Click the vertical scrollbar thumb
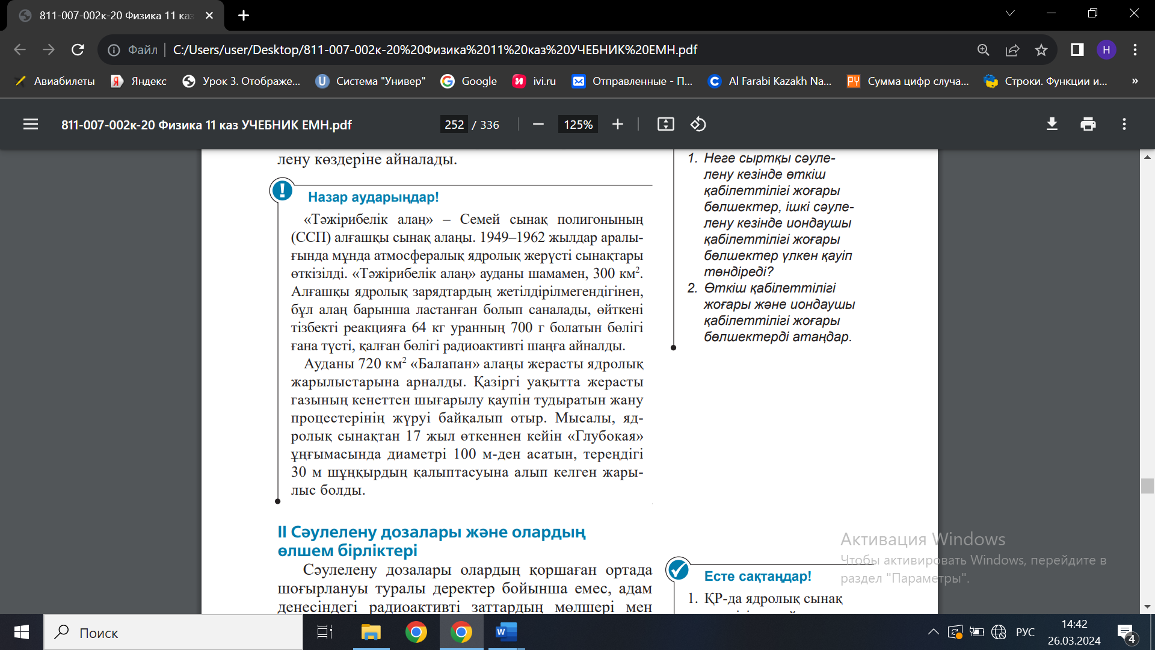The height and width of the screenshot is (650, 1155). tap(1147, 486)
